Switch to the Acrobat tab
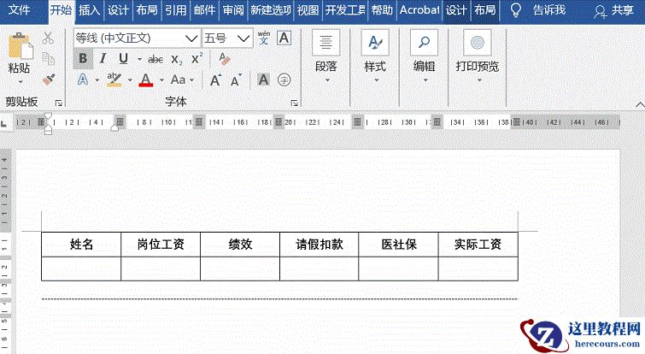Screen dimensions: 645x354 (419, 10)
